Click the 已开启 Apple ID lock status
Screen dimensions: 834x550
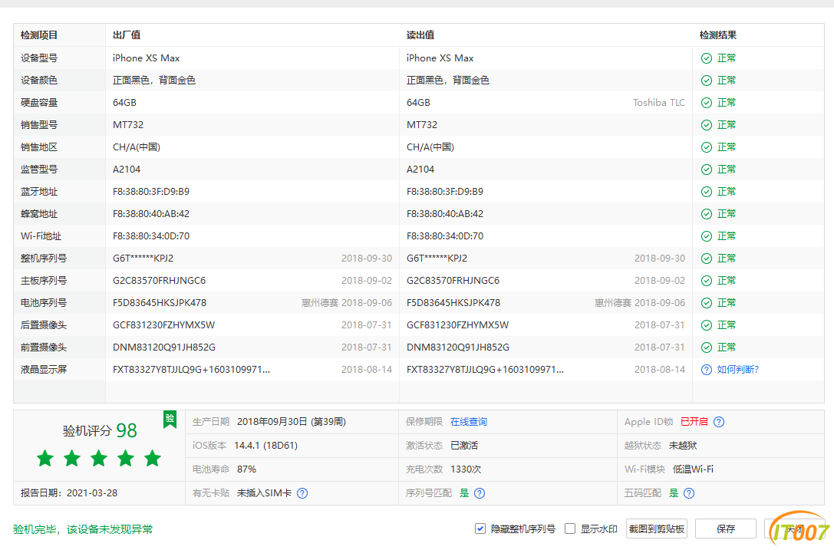[x=694, y=422]
